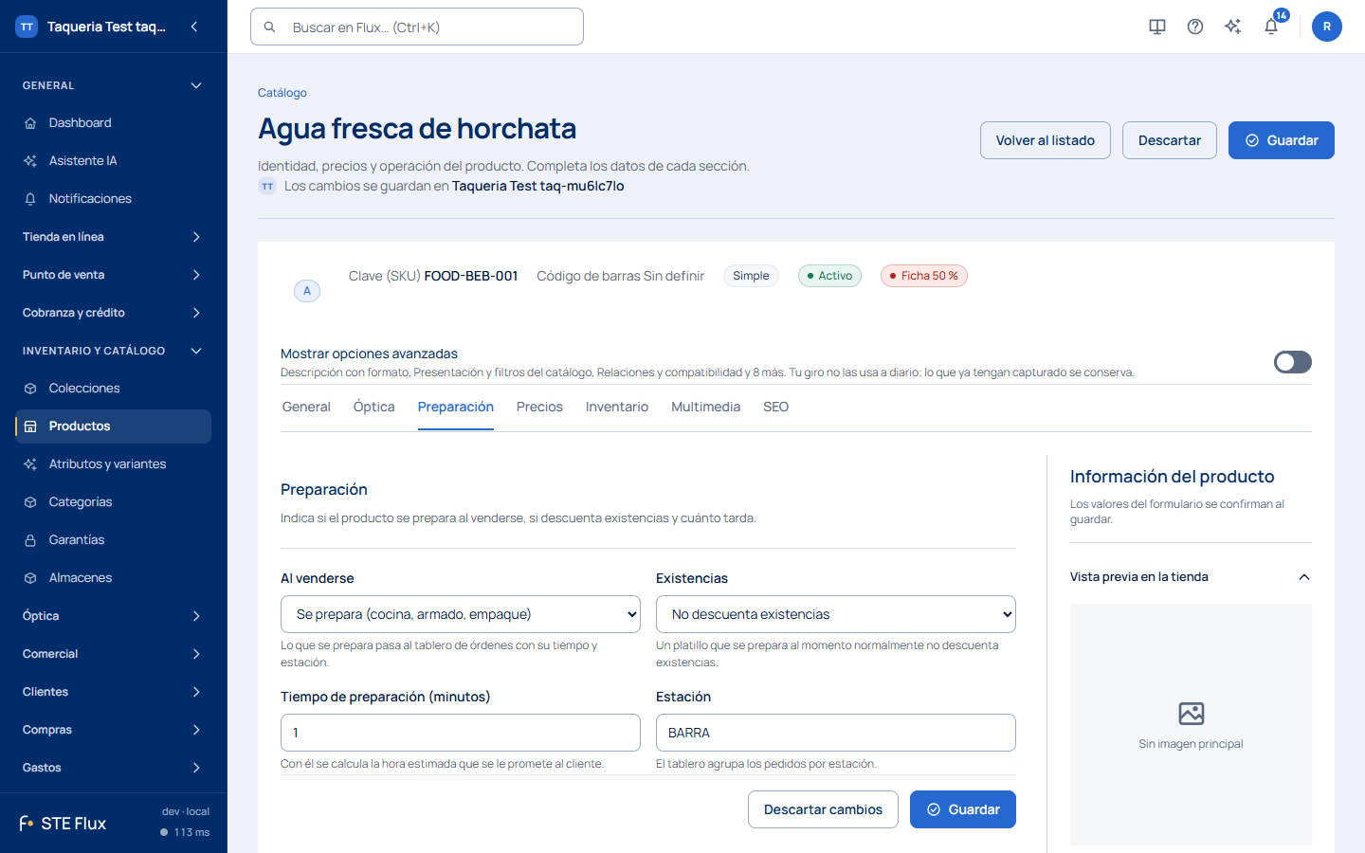Focus the Buscar en Flux search field
Viewport: 1365px width, 853px height.
tap(417, 27)
